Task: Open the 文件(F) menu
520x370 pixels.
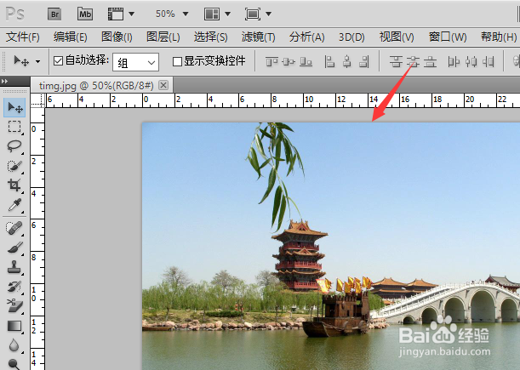Action: (22, 37)
